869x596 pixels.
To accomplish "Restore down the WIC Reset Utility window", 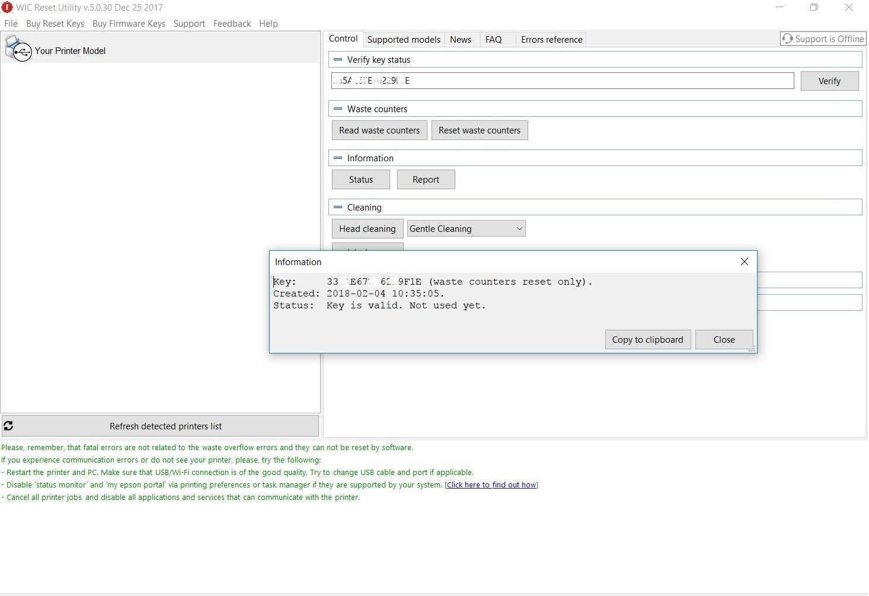I will tap(814, 7).
